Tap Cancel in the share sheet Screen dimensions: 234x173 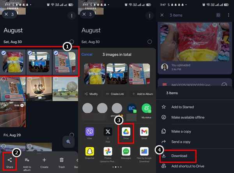[x=87, y=55]
